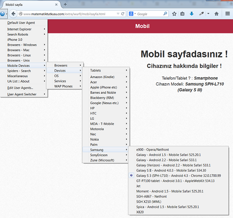Expand Nokia devices
This screenshot has height=218, width=233.
point(106,139)
